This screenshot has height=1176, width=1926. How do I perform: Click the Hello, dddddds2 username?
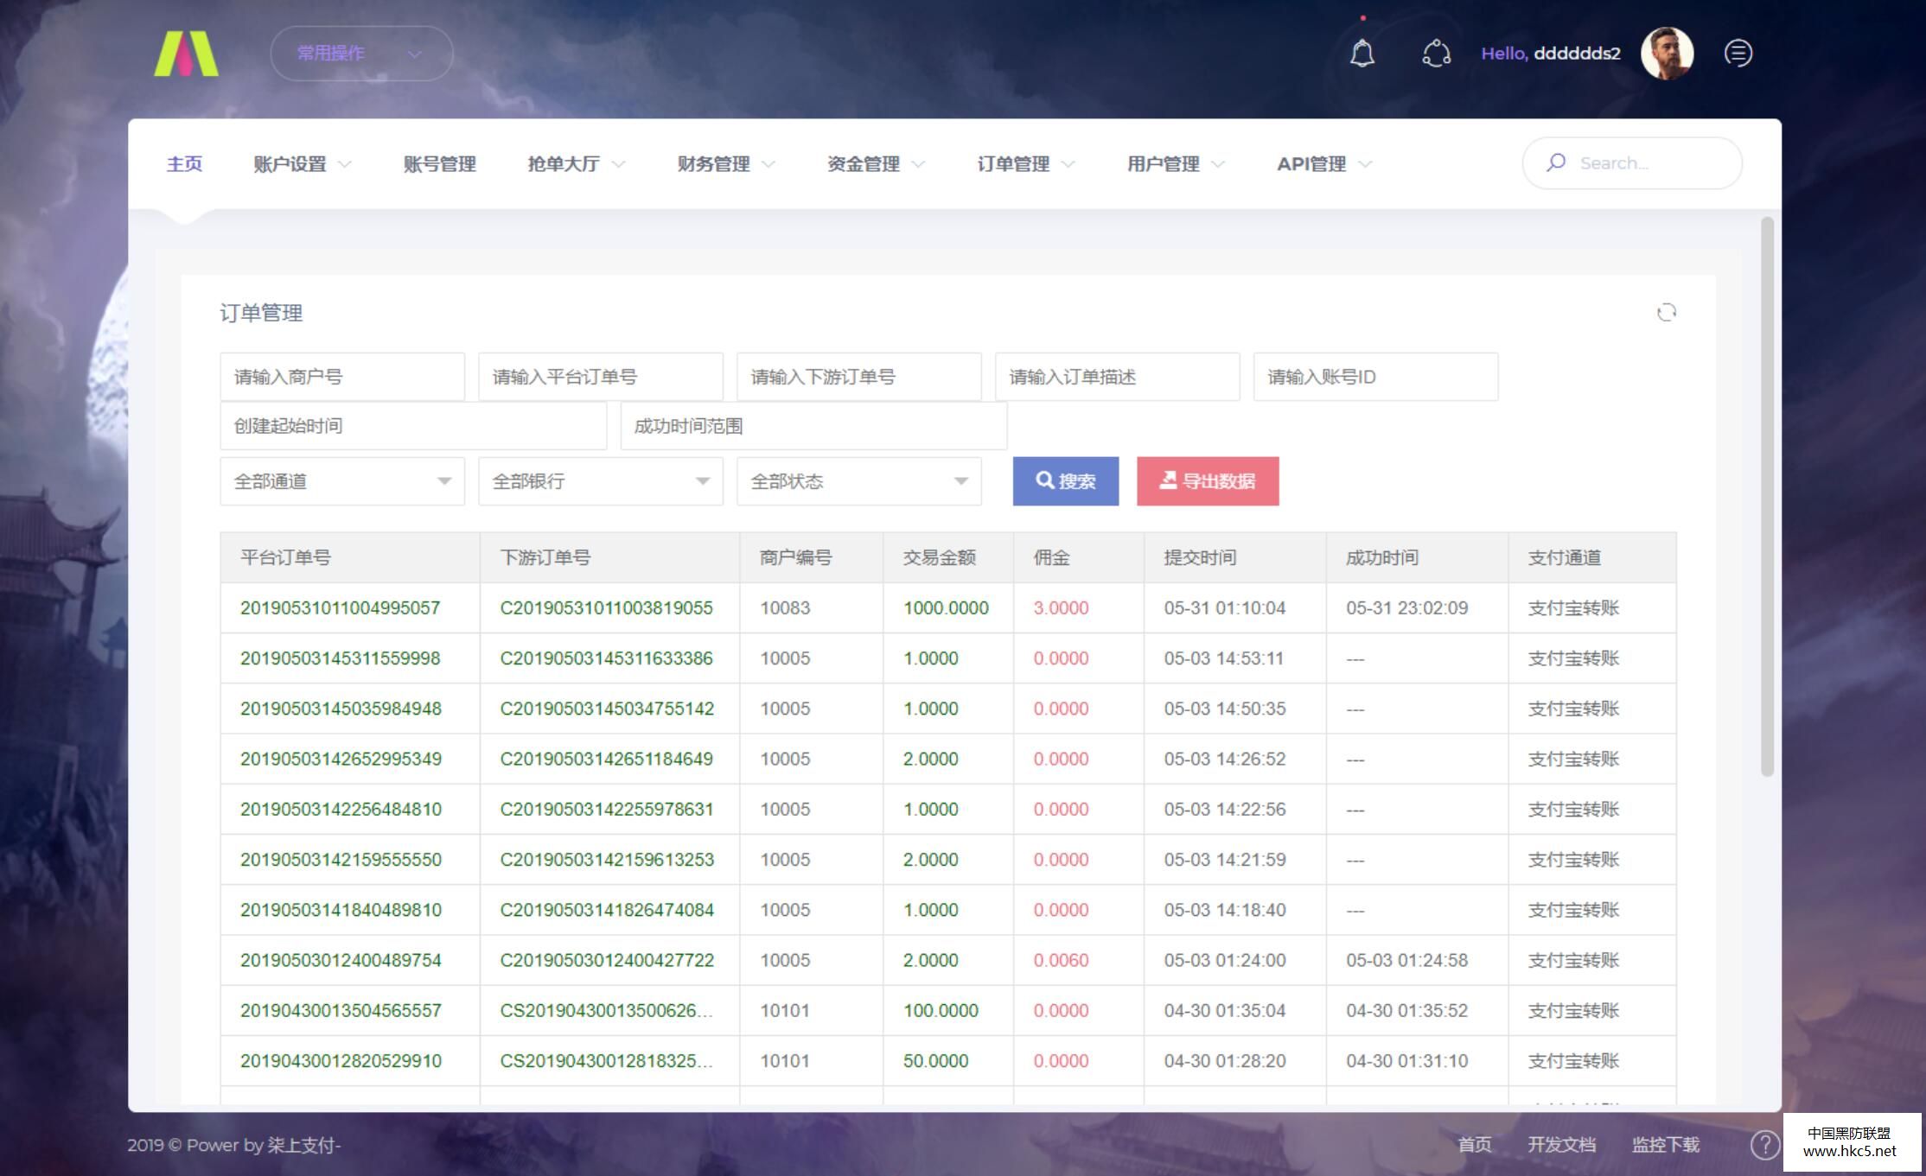point(1551,54)
